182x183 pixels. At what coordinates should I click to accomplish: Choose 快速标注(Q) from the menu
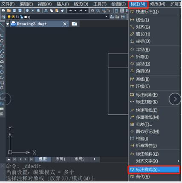[155, 11]
